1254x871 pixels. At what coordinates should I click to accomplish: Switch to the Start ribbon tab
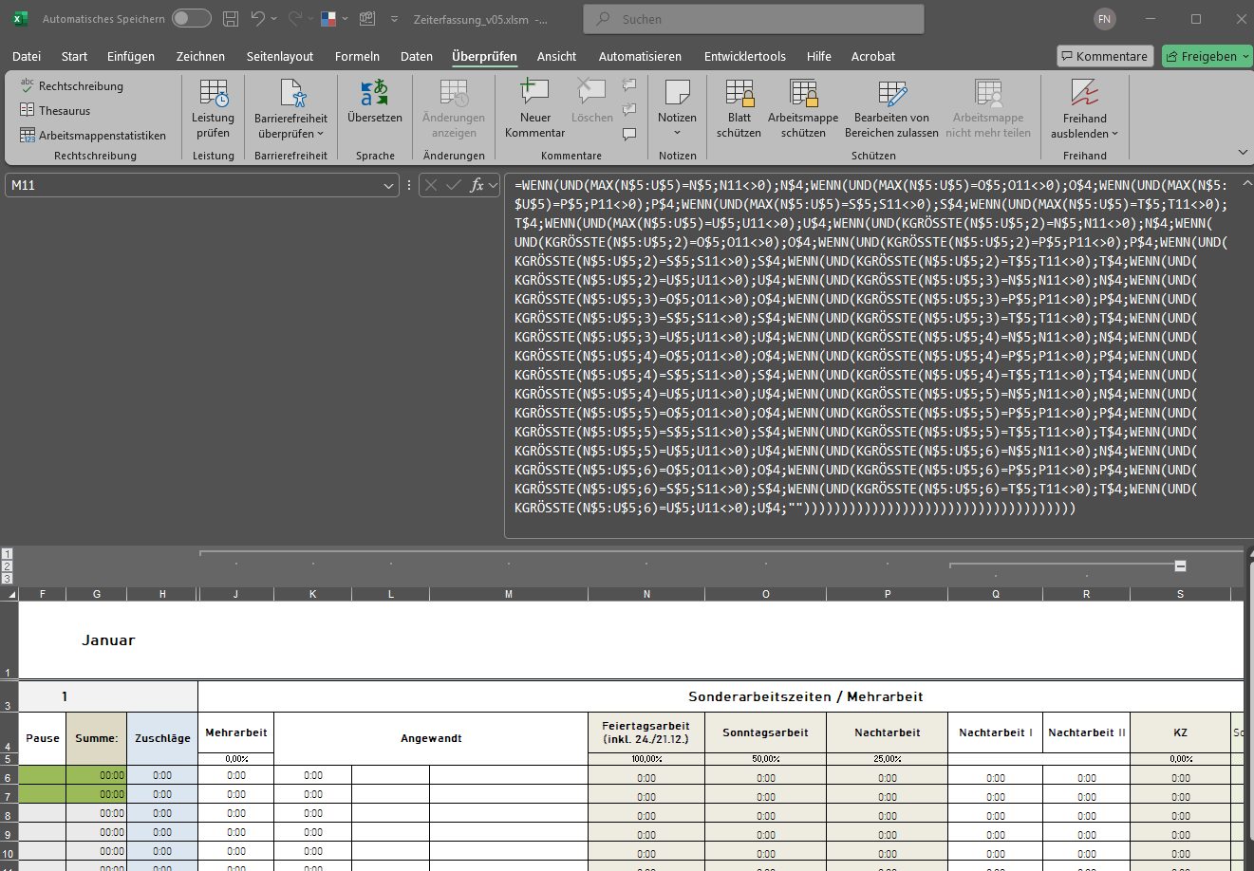point(74,57)
